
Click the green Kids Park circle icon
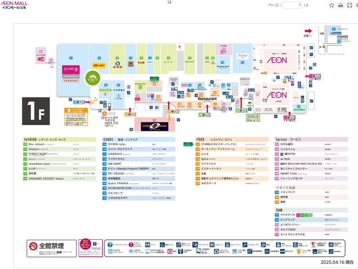(x=92, y=78)
